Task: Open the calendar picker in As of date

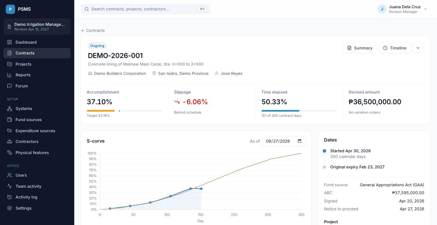Action: tap(300, 141)
